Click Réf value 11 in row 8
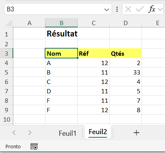 94,100
